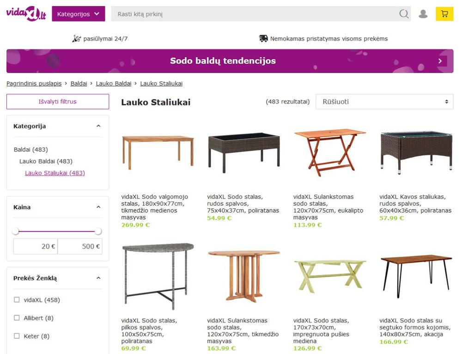Click the Rasti kitą pirkinį search field
Screen dimensions: 462x354
tap(254, 14)
